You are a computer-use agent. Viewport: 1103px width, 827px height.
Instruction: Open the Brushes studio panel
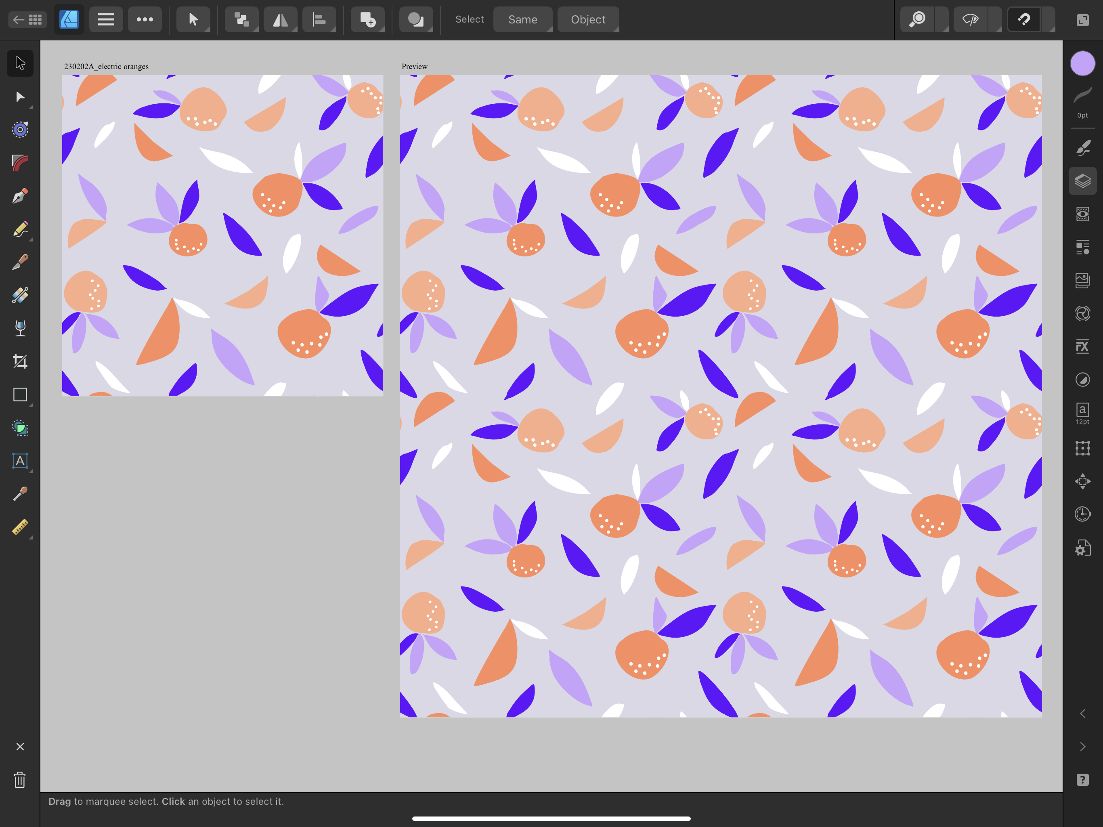point(1082,148)
